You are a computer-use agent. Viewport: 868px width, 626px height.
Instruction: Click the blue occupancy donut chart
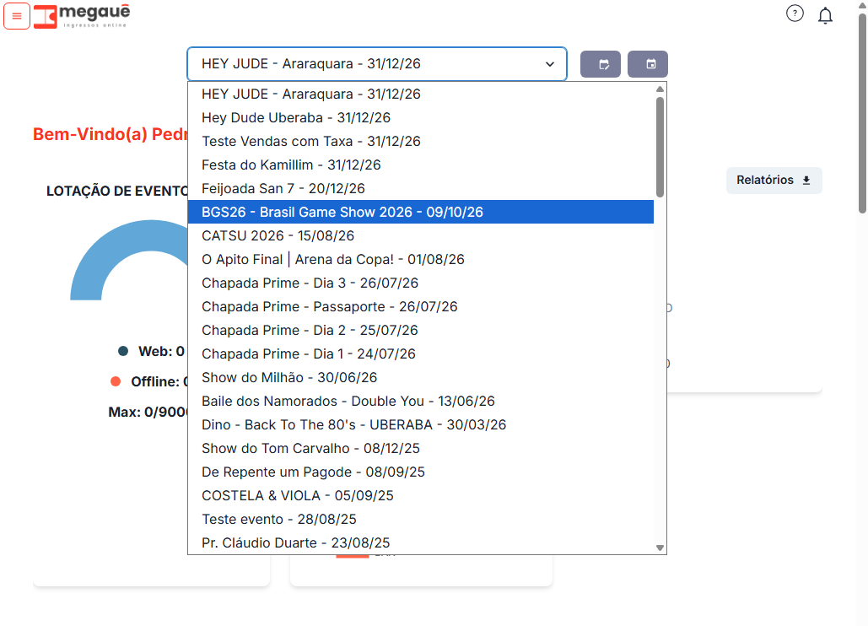pyautogui.click(x=129, y=260)
